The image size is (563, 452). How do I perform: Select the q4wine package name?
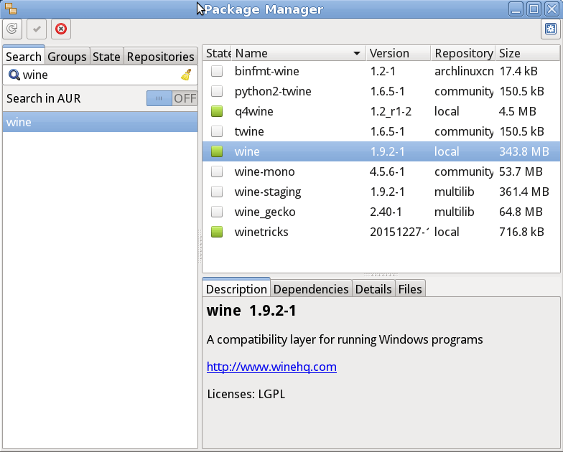[254, 112]
